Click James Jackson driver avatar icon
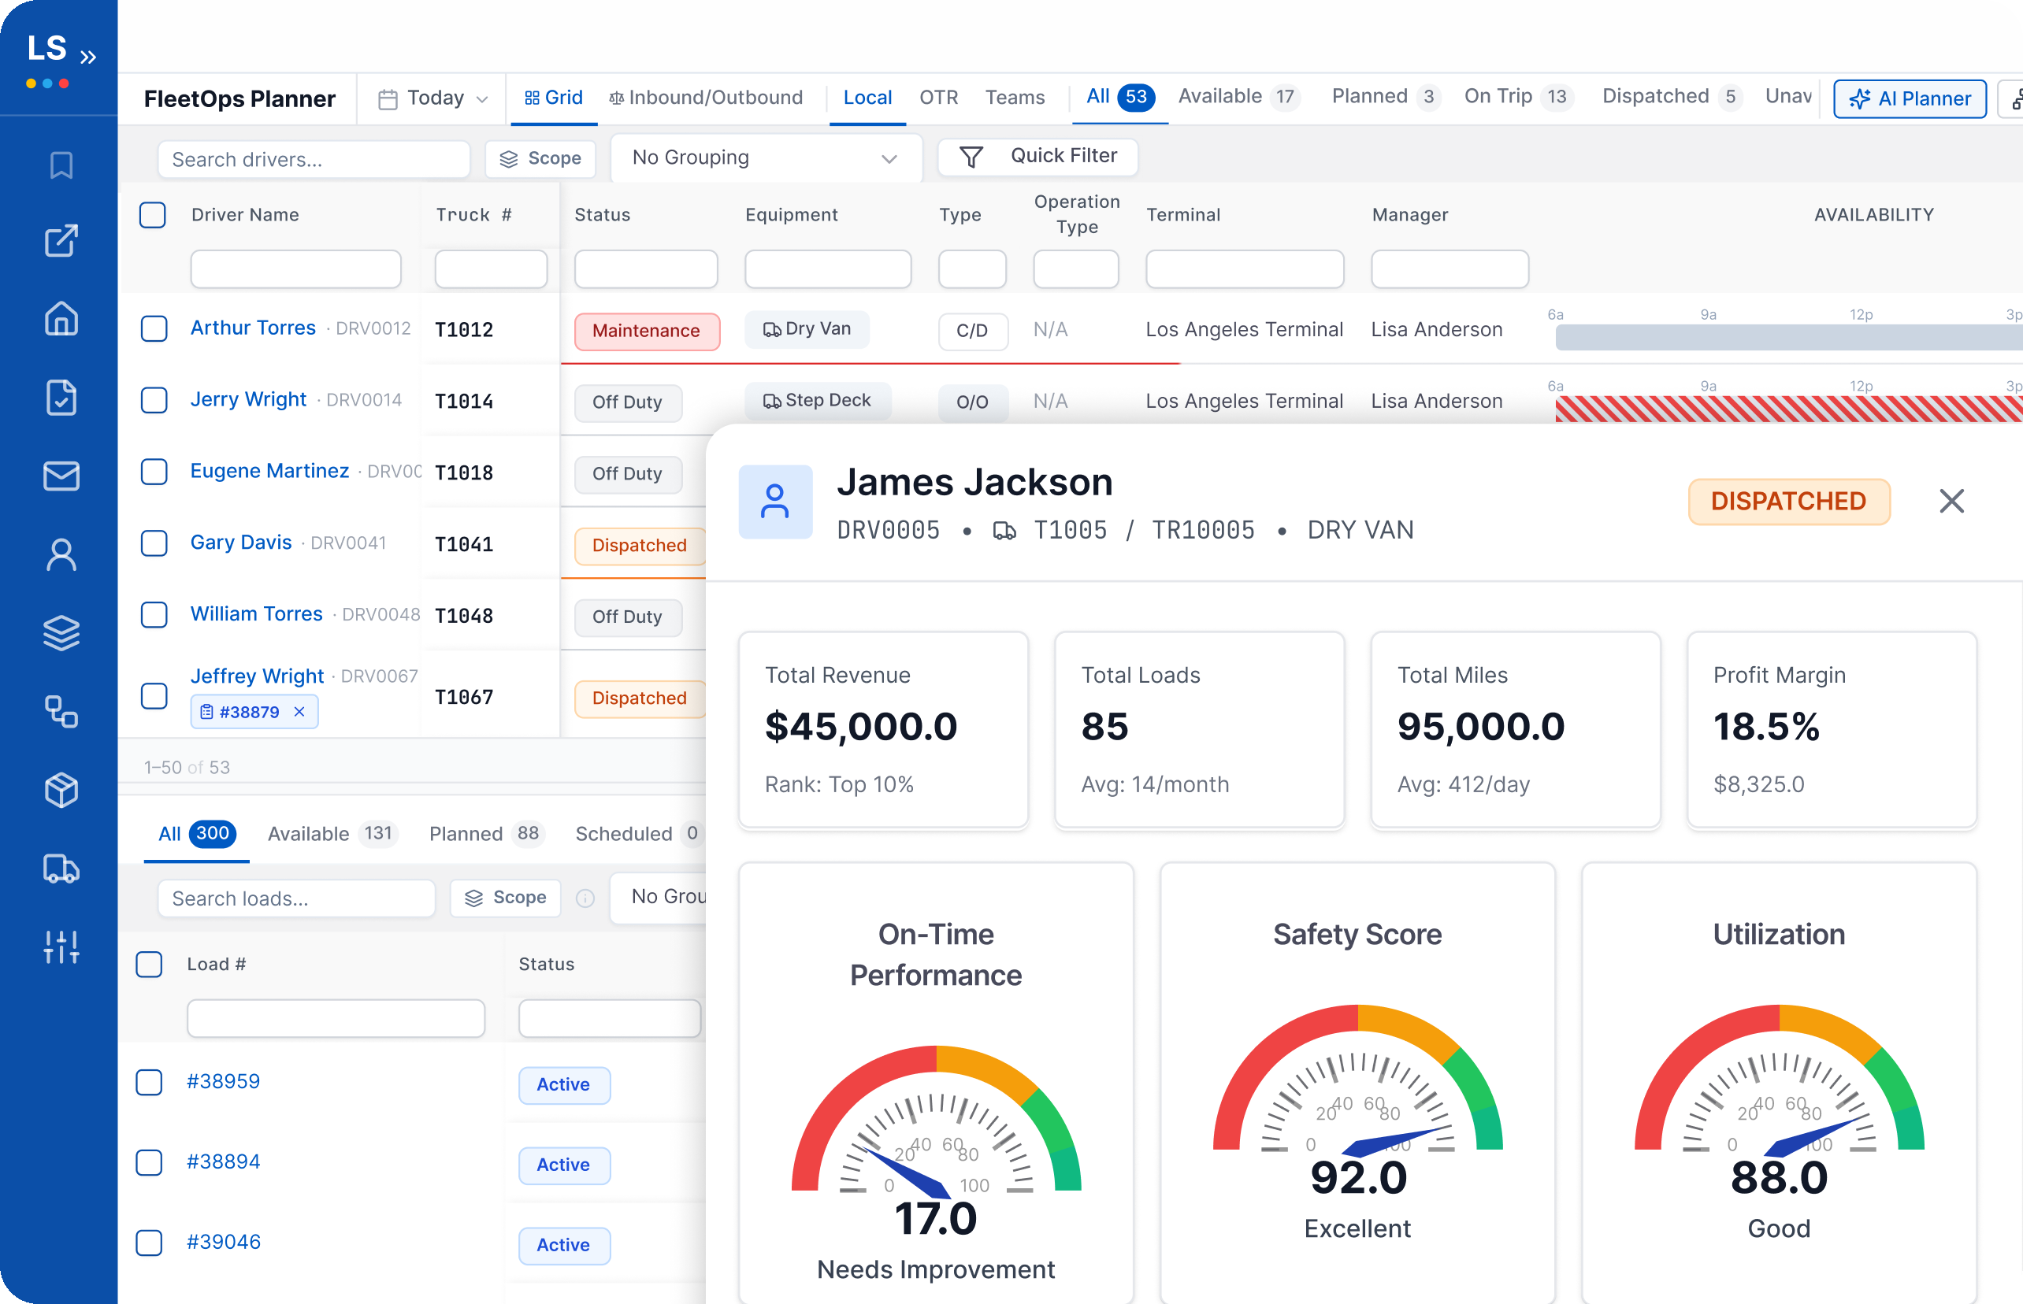The image size is (2023, 1304). [x=775, y=502]
